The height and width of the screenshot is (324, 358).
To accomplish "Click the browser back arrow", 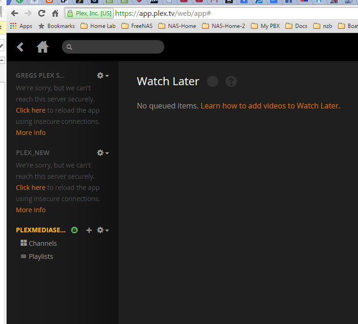I will coord(14,13).
